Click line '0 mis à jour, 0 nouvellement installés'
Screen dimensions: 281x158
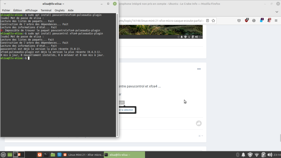[x=52, y=55]
